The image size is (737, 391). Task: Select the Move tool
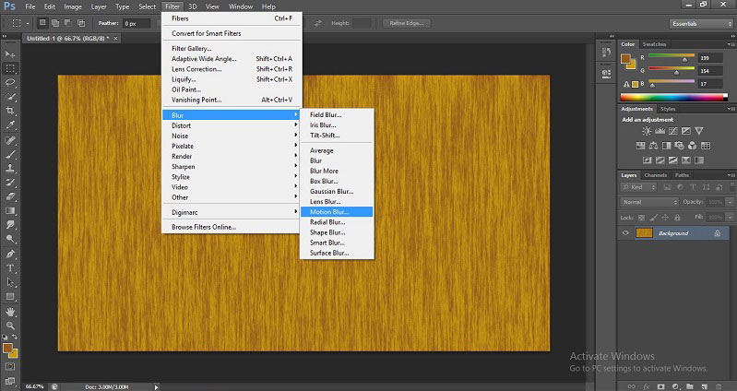(x=10, y=54)
